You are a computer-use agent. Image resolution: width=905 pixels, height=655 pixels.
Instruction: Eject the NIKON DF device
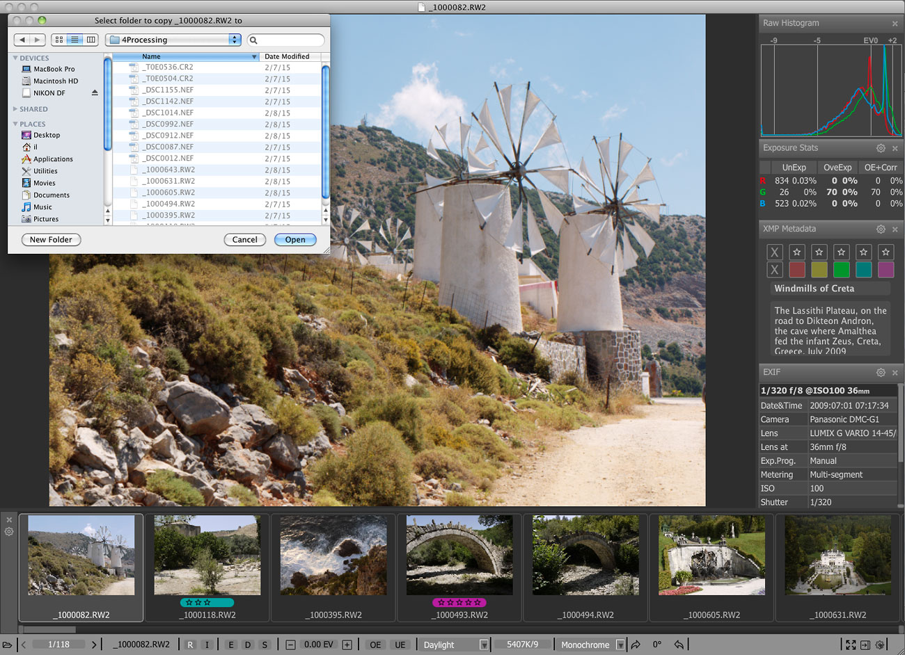pyautogui.click(x=95, y=92)
